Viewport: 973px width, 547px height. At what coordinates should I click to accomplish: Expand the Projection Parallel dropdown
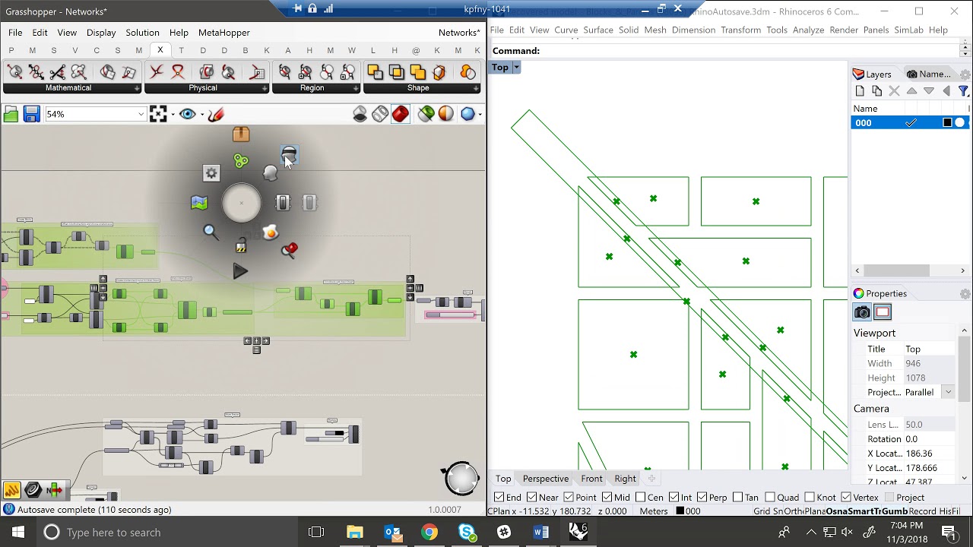point(948,392)
